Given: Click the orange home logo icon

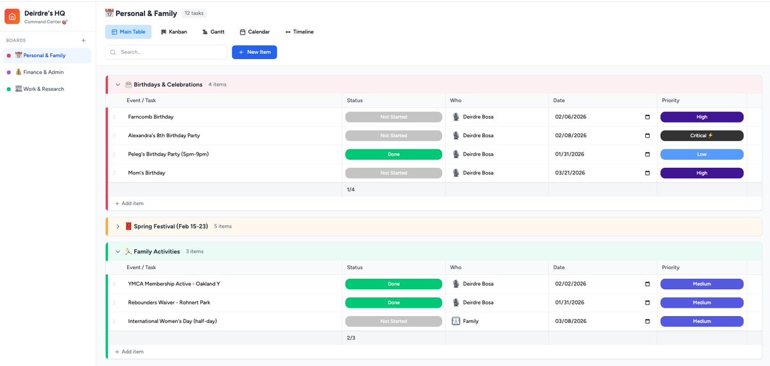Looking at the screenshot, I should (x=12, y=16).
